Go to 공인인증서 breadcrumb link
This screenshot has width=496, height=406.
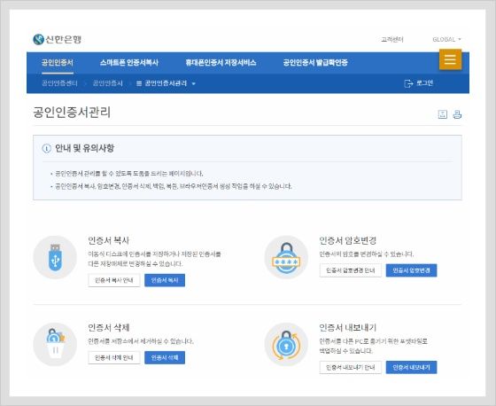tap(107, 83)
